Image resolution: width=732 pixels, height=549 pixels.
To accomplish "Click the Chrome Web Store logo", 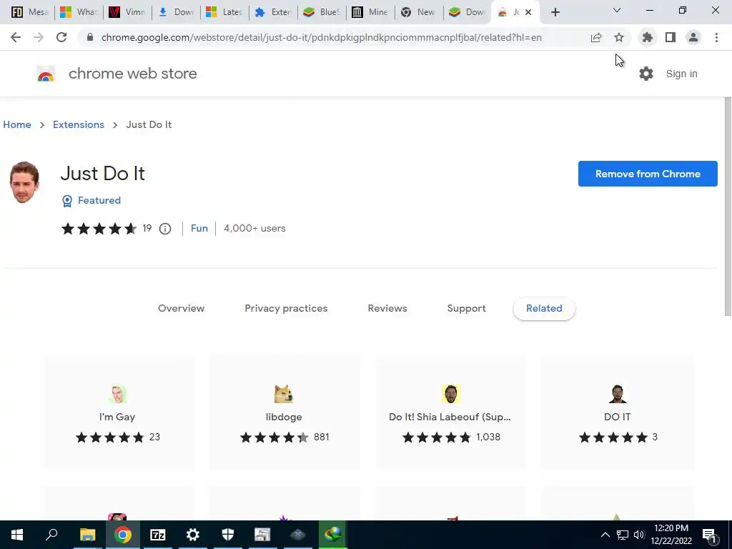I will (46, 74).
